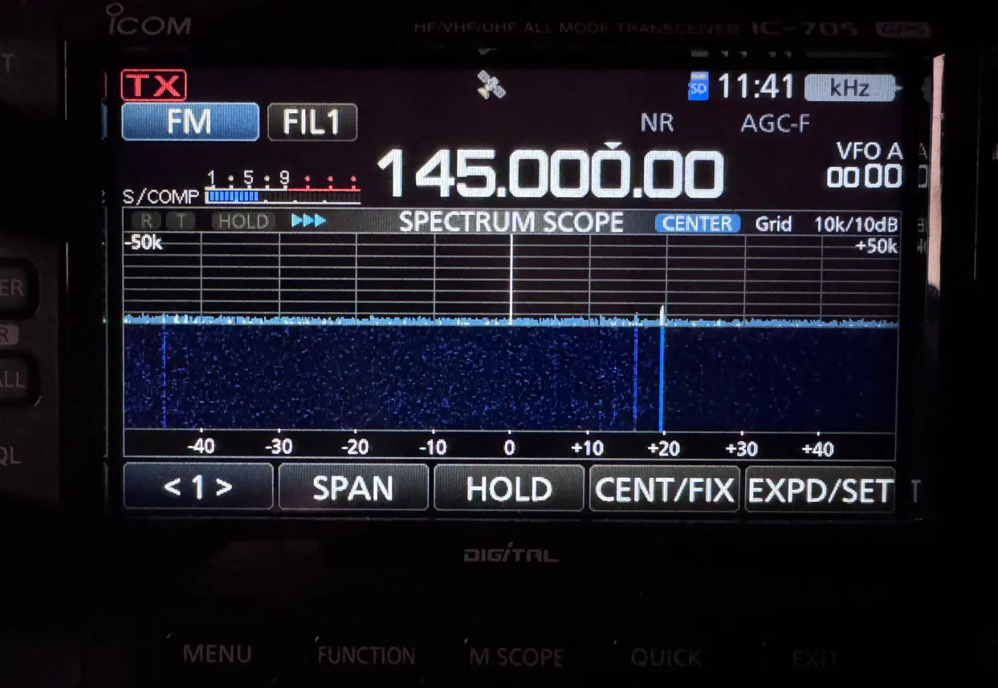This screenshot has height=688, width=998.
Task: Open the FM mode selector
Action: 190,122
